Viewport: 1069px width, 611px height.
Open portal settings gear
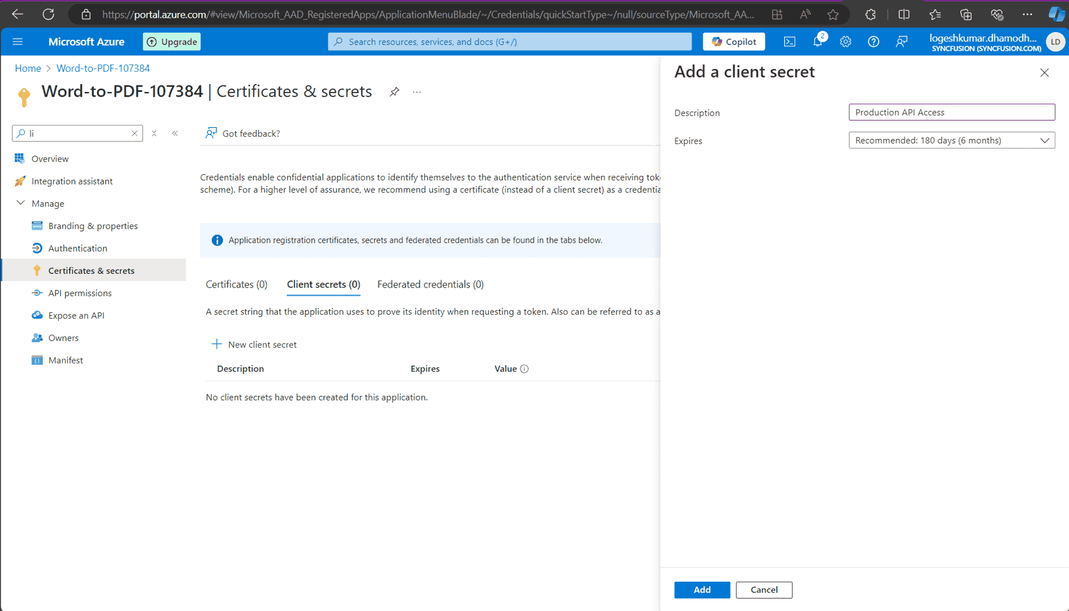[x=845, y=41]
